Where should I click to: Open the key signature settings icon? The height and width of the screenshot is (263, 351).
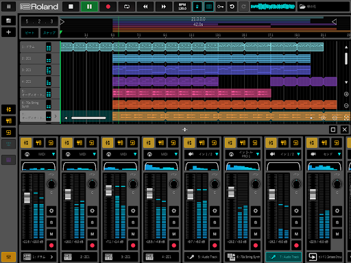point(220,7)
